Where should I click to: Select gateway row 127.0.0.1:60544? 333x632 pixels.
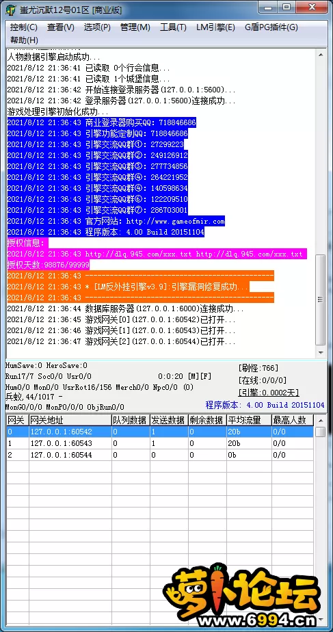pos(159,455)
